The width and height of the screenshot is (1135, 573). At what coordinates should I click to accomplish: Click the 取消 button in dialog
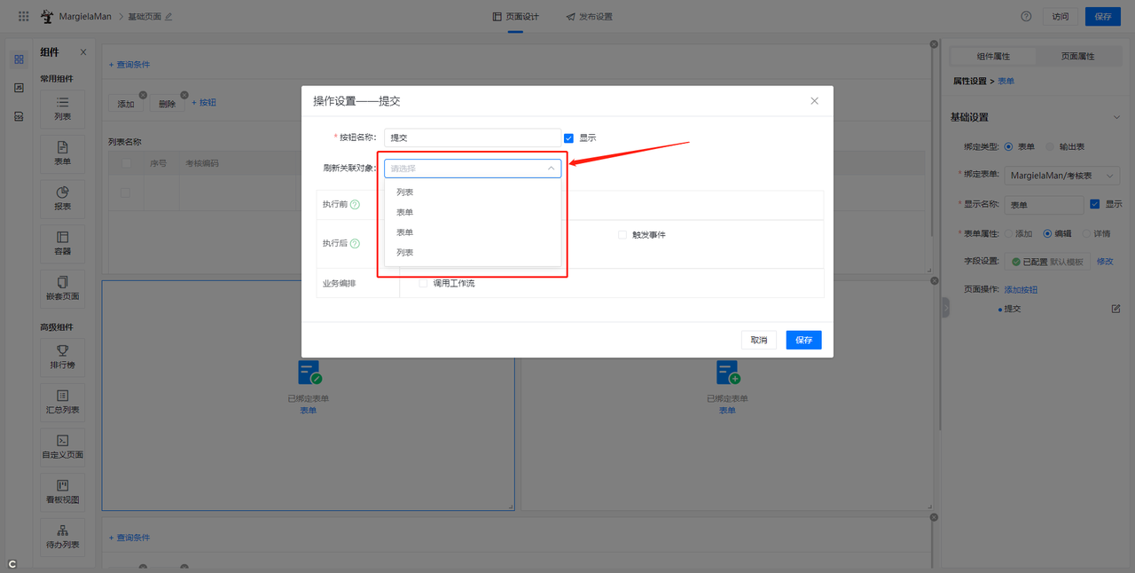tap(758, 340)
